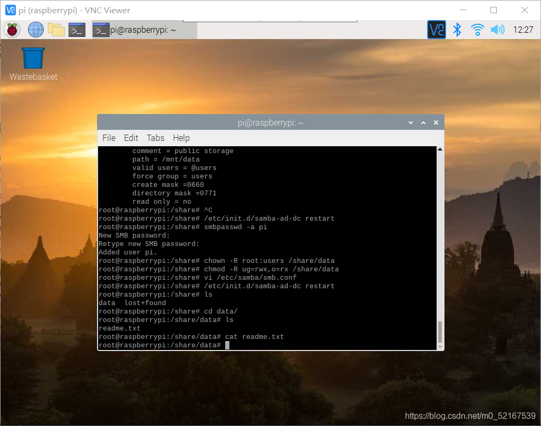Screen dimensions: 541x426
Task: Open the terminal File menu
Action: (109, 138)
